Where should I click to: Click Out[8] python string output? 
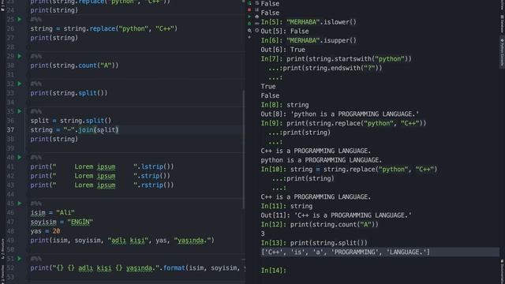click(340, 114)
